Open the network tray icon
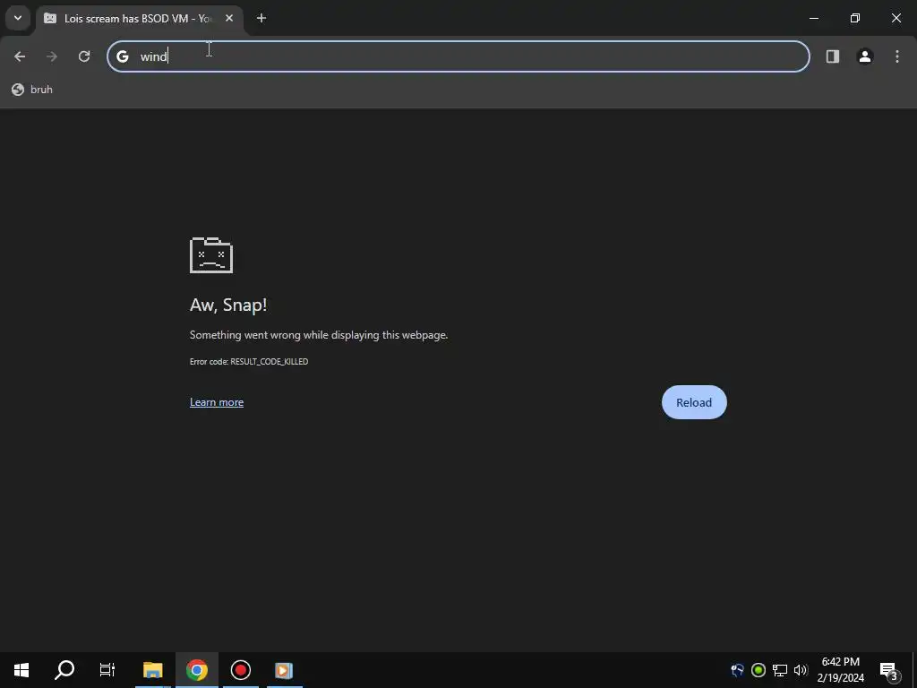Viewport: 917px width, 688px height. (780, 670)
